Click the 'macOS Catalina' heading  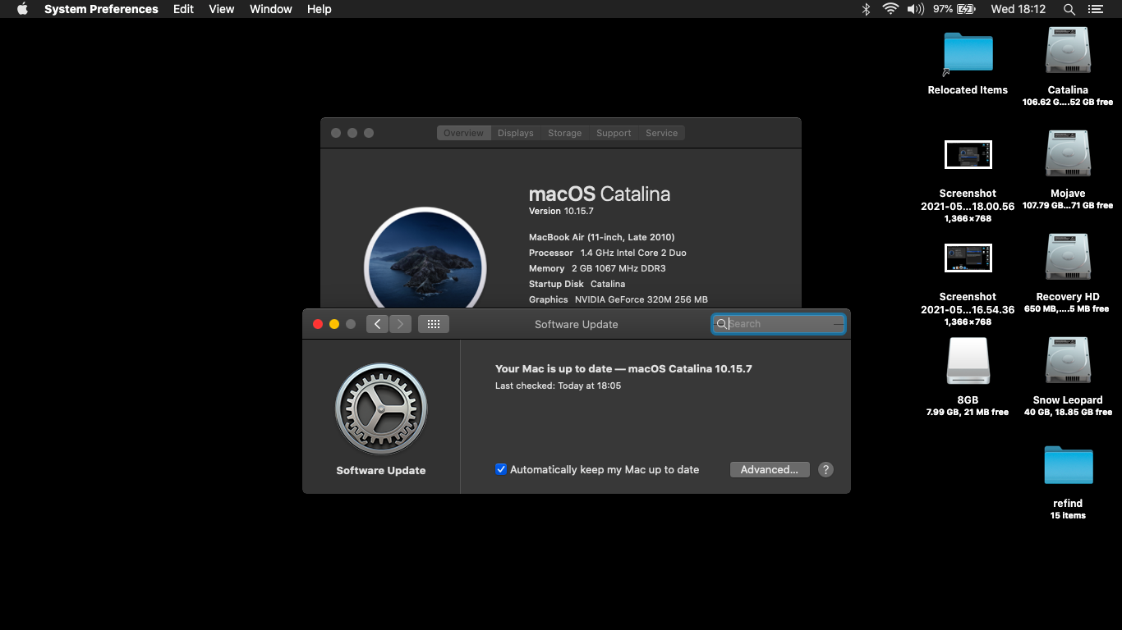coord(600,194)
